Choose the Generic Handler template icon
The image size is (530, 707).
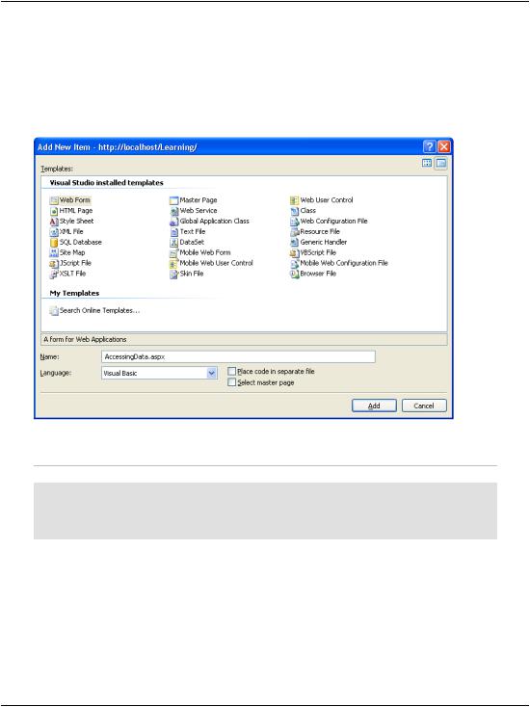[295, 242]
